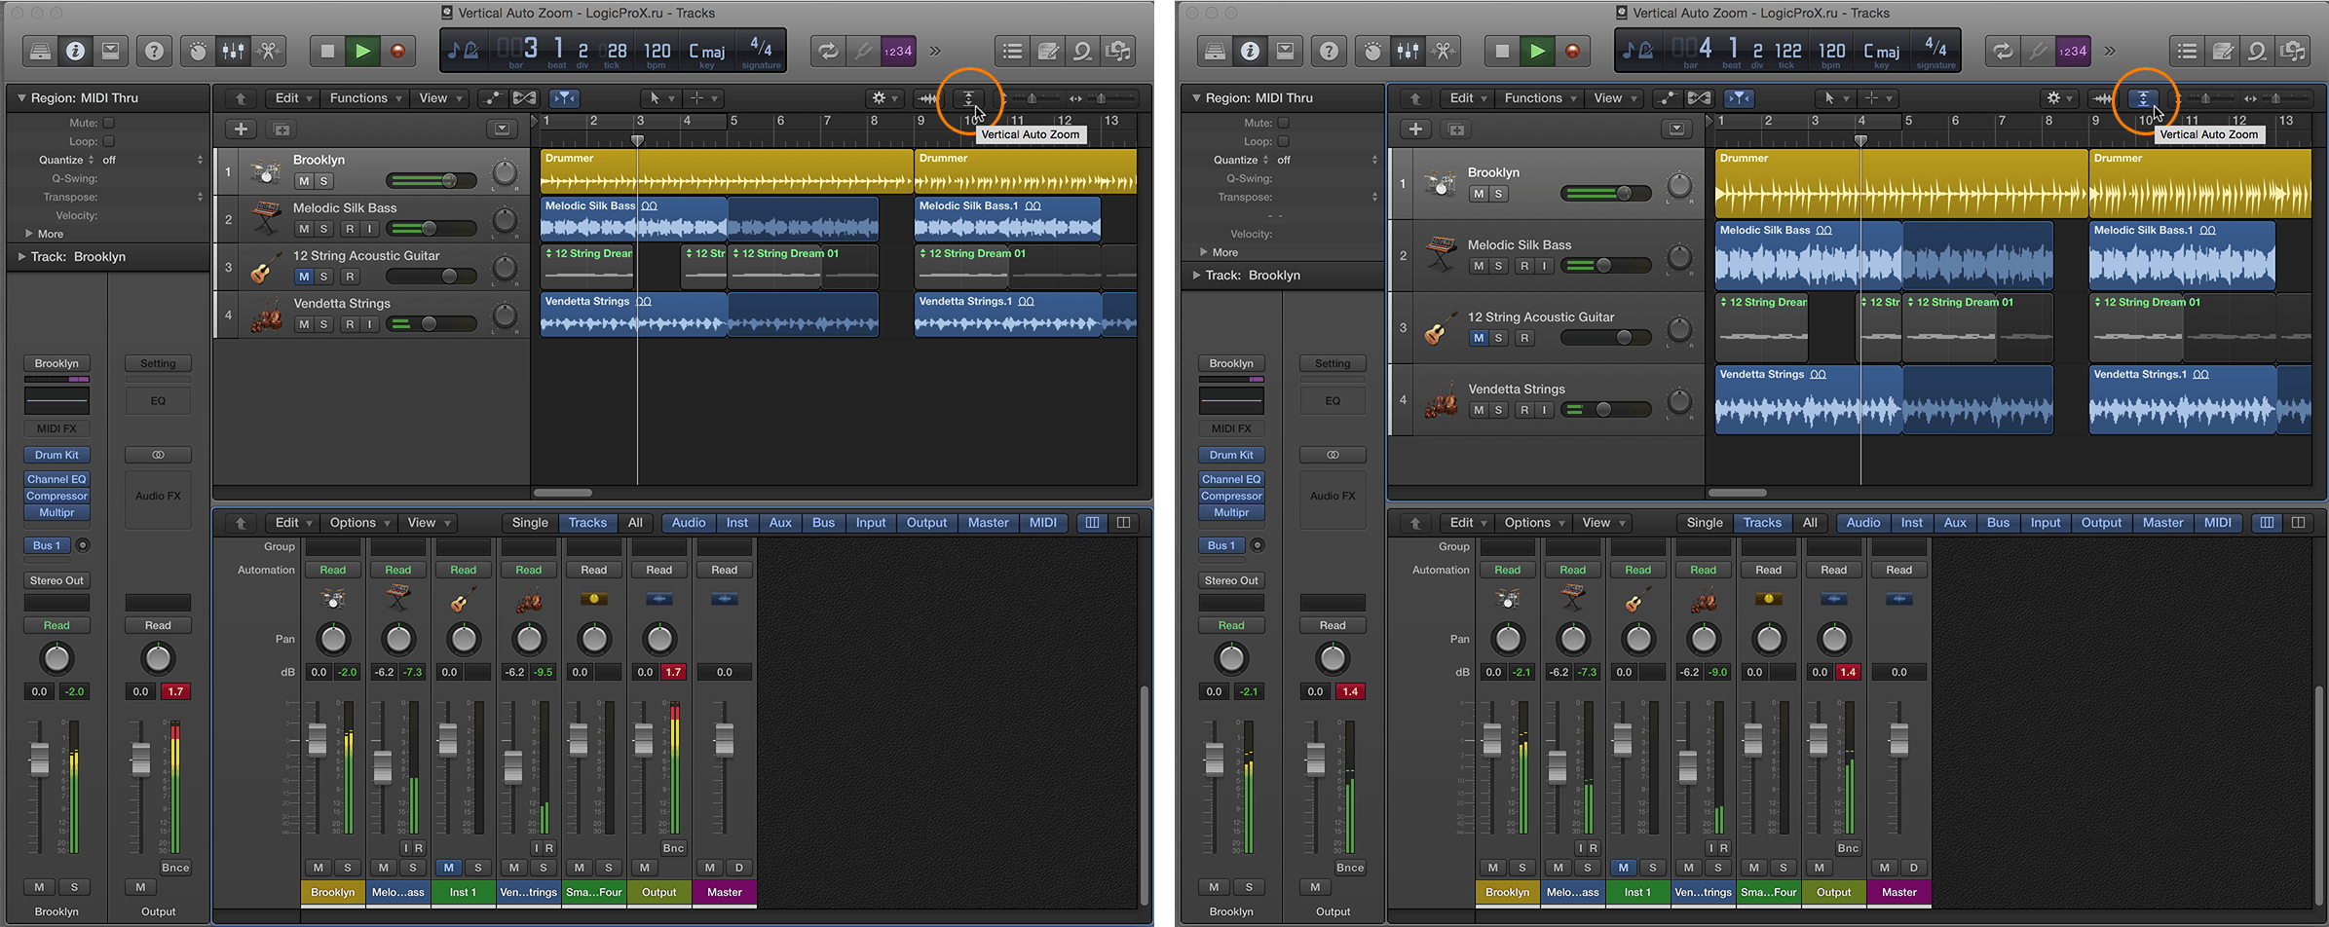Open the Loop Browser in the left window
Image resolution: width=2329 pixels, height=927 pixels.
click(x=1083, y=51)
